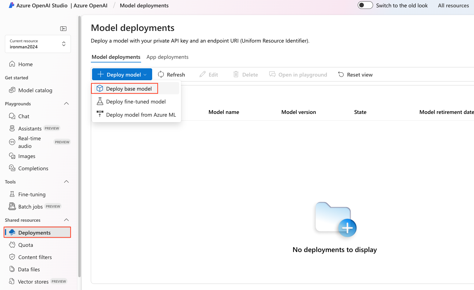Click the Quota icon in sidebar
The image size is (474, 290).
coord(12,245)
